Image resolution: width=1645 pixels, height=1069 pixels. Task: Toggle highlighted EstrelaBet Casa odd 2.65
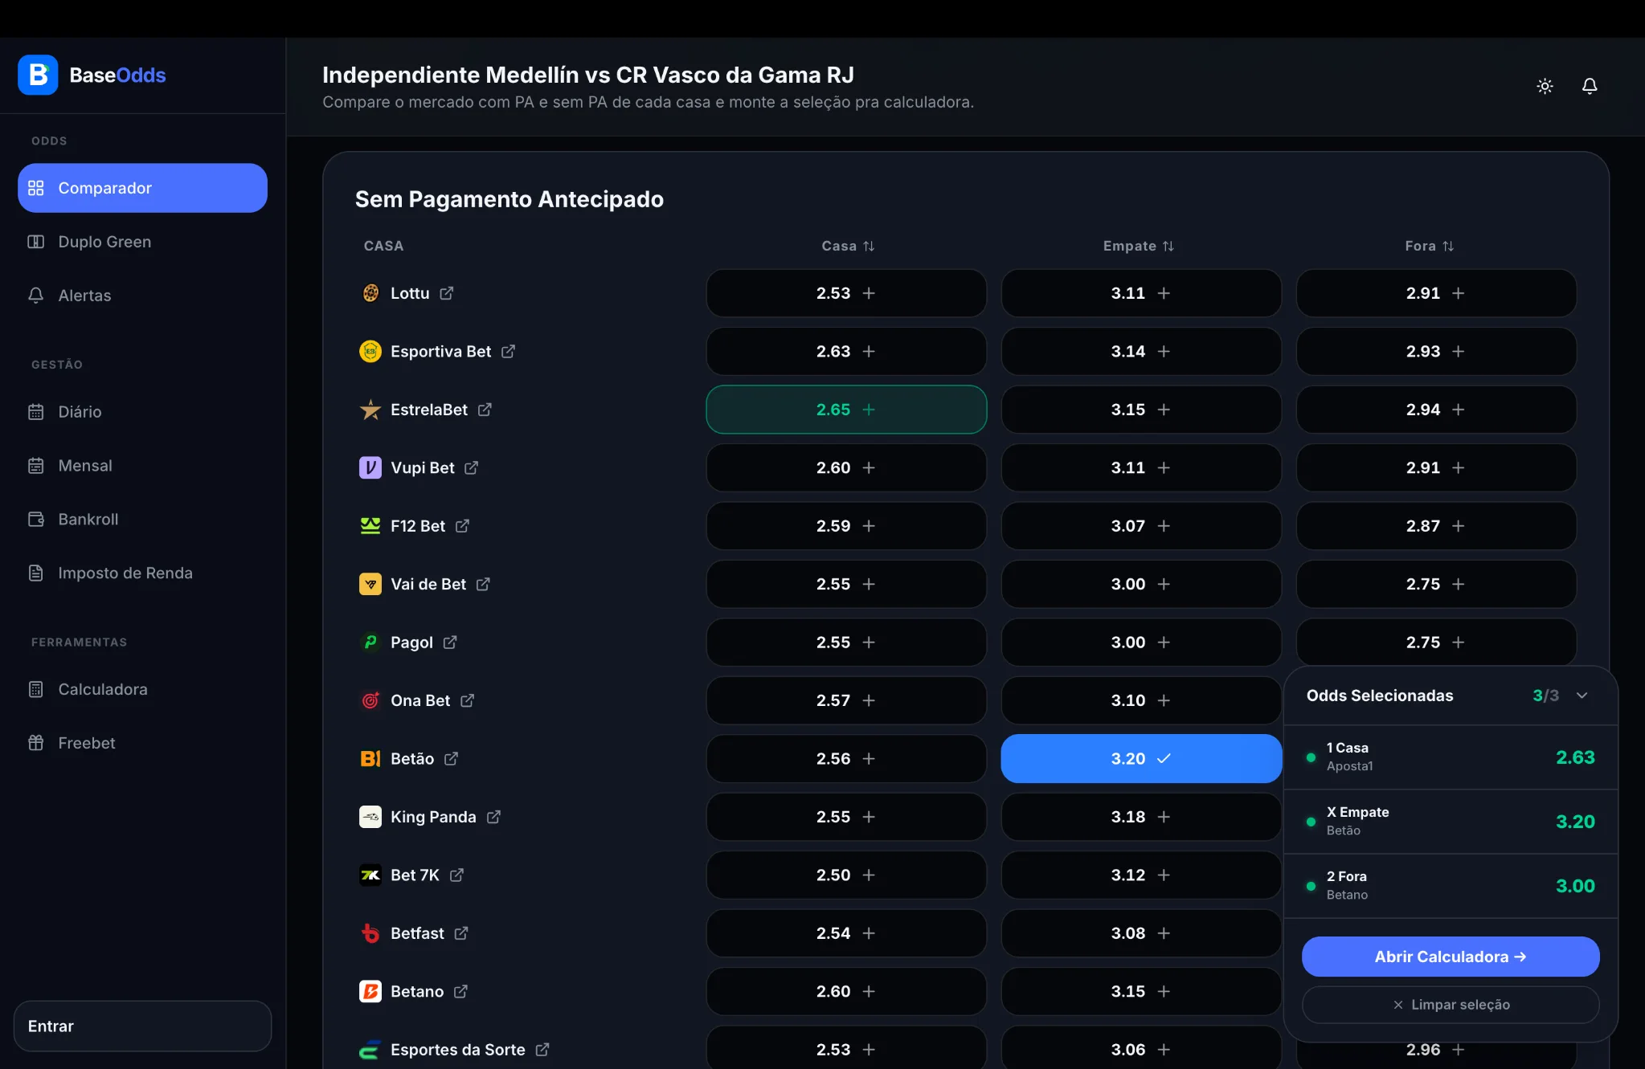846,410
